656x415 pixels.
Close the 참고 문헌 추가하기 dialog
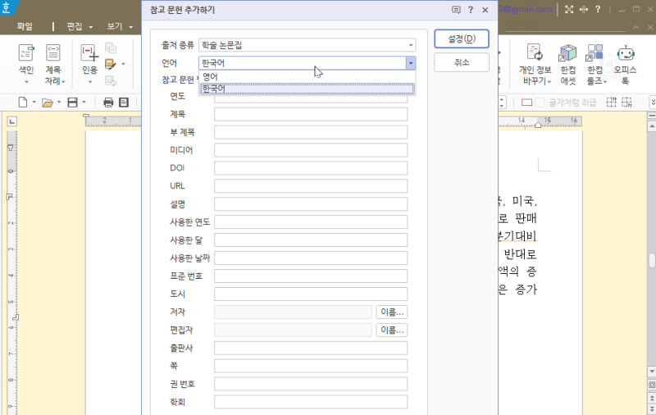click(x=485, y=10)
